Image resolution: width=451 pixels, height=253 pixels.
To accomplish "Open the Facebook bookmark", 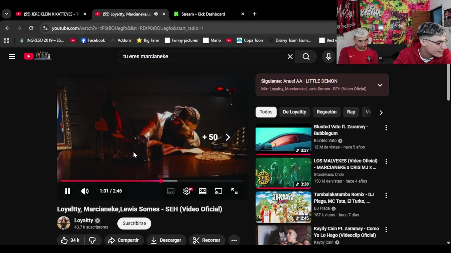I will pyautogui.click(x=93, y=40).
